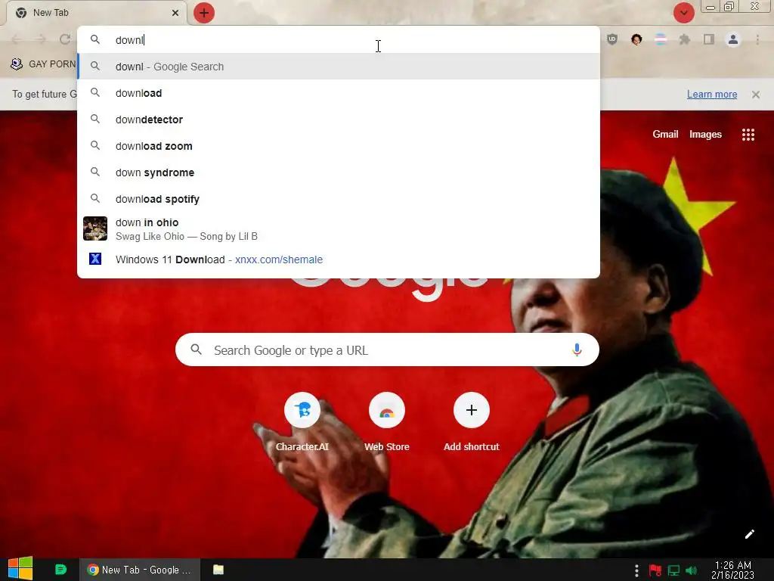
Task: Open the Learn more link
Action: tap(712, 95)
